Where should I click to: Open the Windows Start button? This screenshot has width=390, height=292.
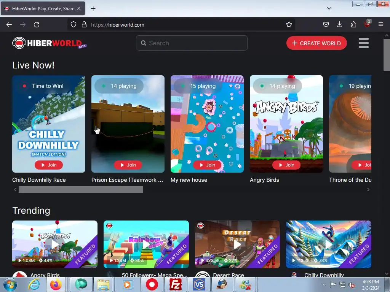pyautogui.click(x=10, y=284)
